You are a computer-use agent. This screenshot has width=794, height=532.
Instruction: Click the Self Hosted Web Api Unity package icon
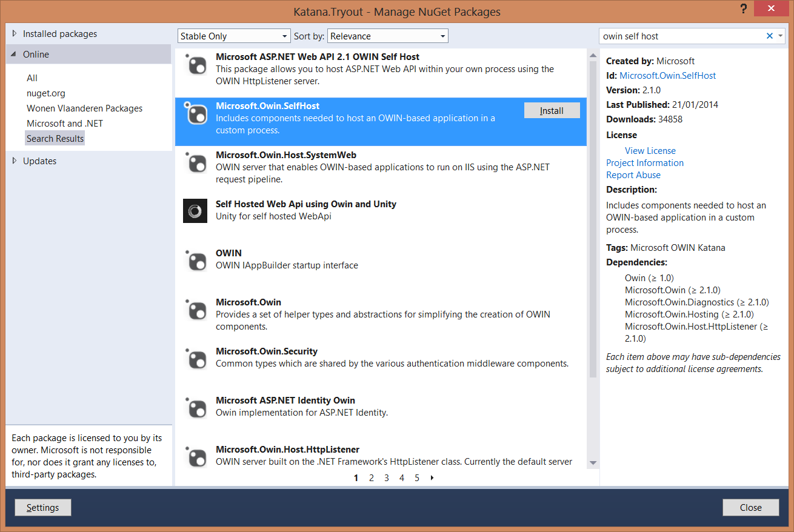[x=195, y=210]
